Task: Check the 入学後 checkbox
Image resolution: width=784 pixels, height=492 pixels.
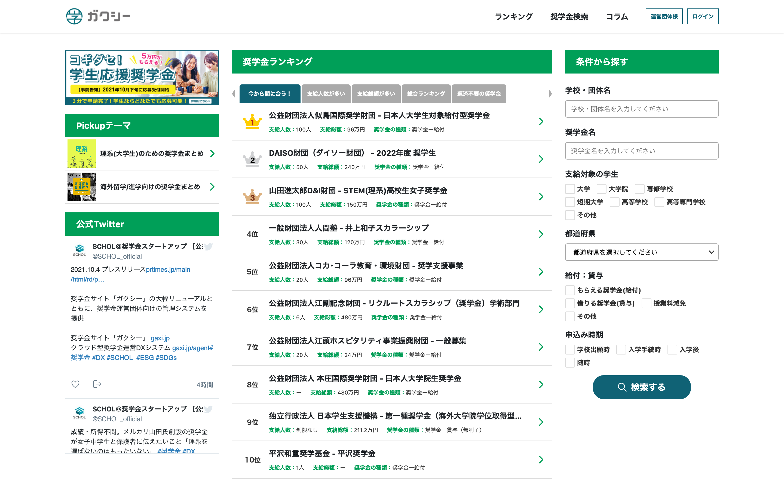Action: click(672, 350)
